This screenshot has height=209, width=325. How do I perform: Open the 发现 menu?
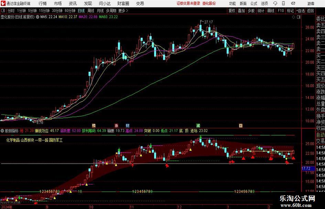[88, 3]
